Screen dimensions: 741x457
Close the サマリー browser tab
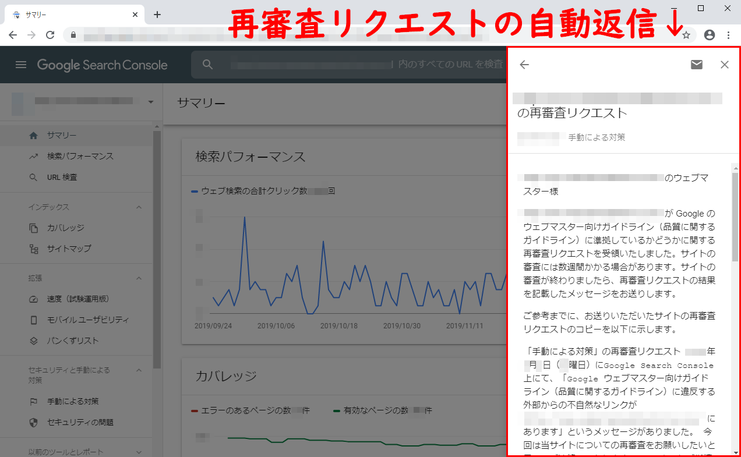pos(135,15)
